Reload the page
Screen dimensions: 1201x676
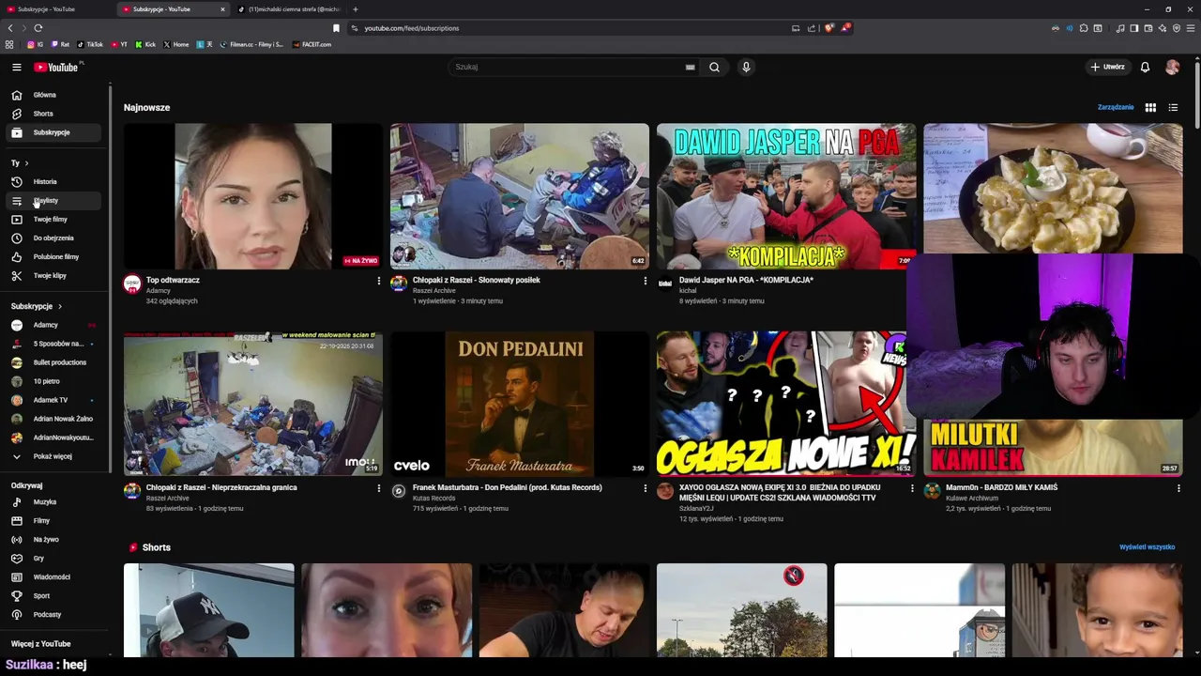coord(38,28)
